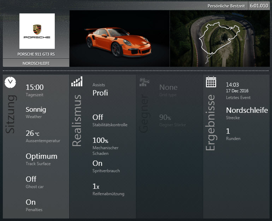Toggle Spritverbrauch On setting
The width and height of the screenshot is (272, 221).
click(x=97, y=163)
